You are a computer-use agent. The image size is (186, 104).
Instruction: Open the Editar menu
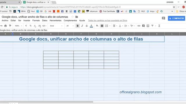point(13,21)
